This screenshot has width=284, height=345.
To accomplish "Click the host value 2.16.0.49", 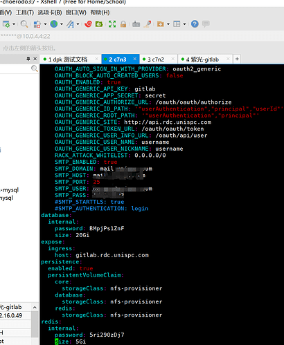I will point(11,315).
